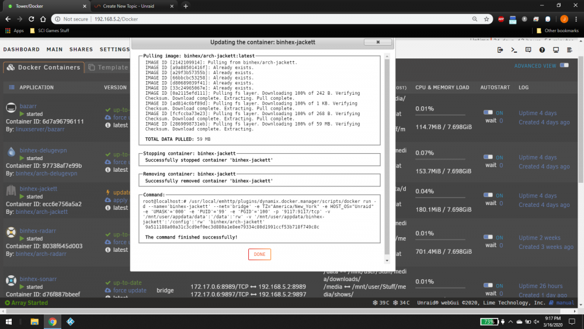Toggle the ADVANCED VIEW switch
The height and width of the screenshot is (329, 584).
point(564,65)
